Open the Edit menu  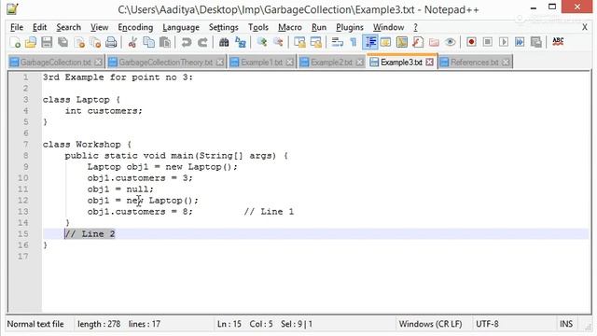tap(39, 27)
